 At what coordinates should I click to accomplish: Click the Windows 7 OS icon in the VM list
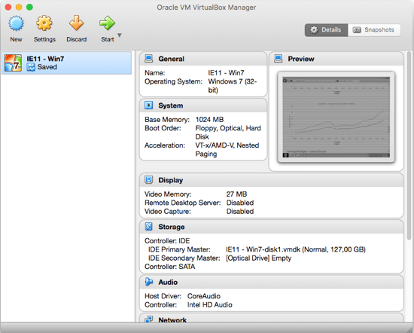(13, 63)
